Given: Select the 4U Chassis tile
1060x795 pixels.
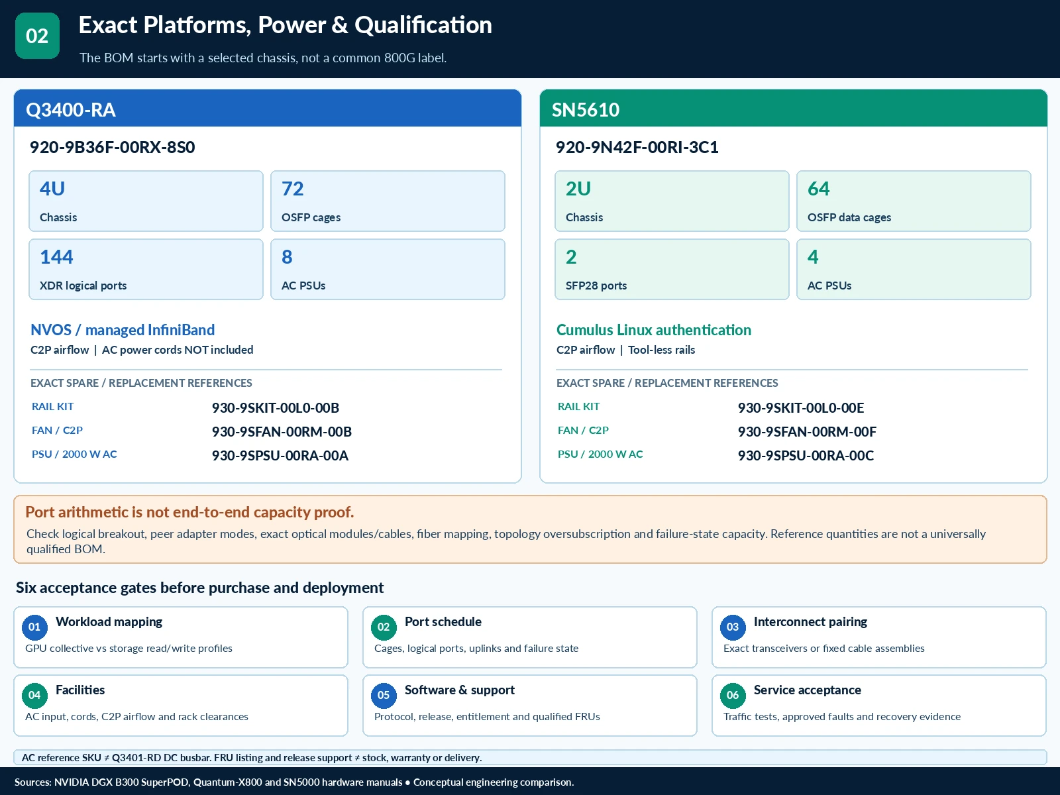Looking at the screenshot, I should coord(146,201).
